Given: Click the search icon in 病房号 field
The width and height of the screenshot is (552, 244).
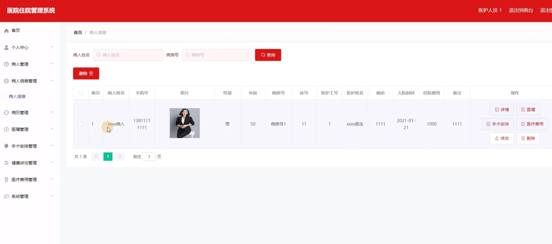Looking at the screenshot, I should [188, 55].
